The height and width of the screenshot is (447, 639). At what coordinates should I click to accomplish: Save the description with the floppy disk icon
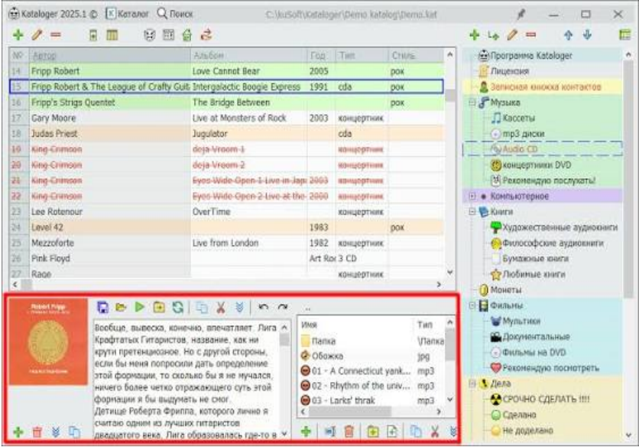pyautogui.click(x=102, y=307)
